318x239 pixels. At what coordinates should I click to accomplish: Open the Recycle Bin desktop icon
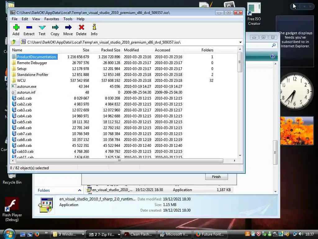pos(12,179)
